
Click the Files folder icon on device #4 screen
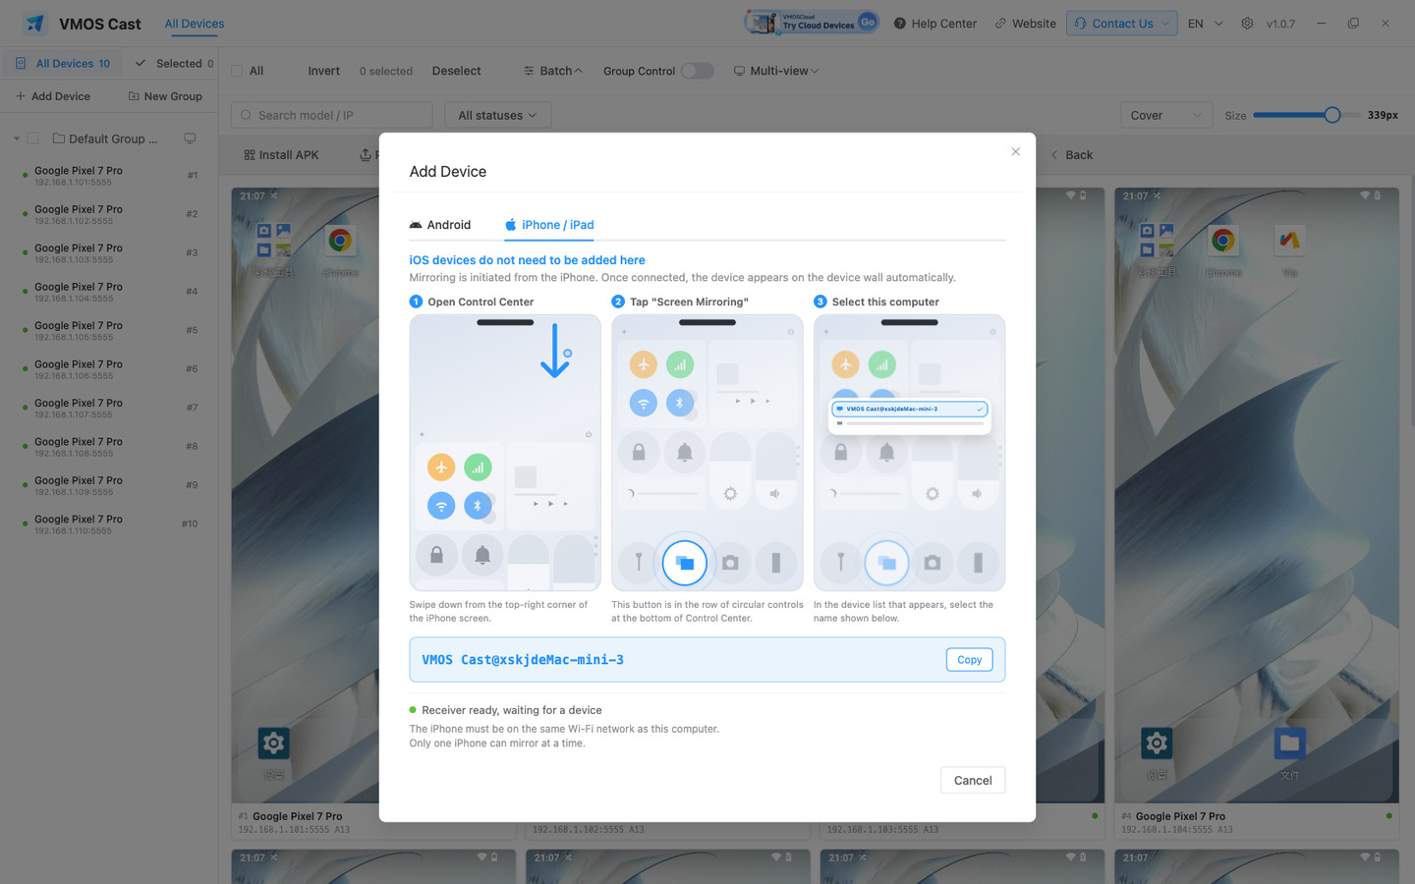point(1290,744)
